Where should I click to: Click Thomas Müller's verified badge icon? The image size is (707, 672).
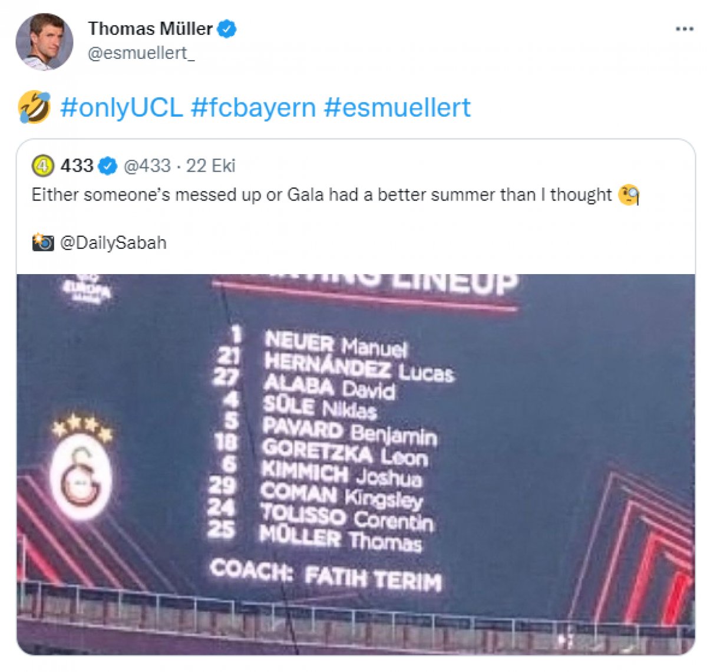227,28
